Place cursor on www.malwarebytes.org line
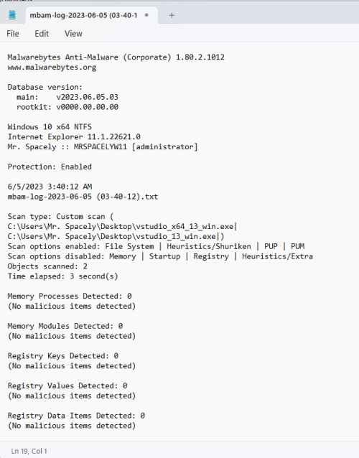Viewport: 359px width, 458px height. pos(52,67)
